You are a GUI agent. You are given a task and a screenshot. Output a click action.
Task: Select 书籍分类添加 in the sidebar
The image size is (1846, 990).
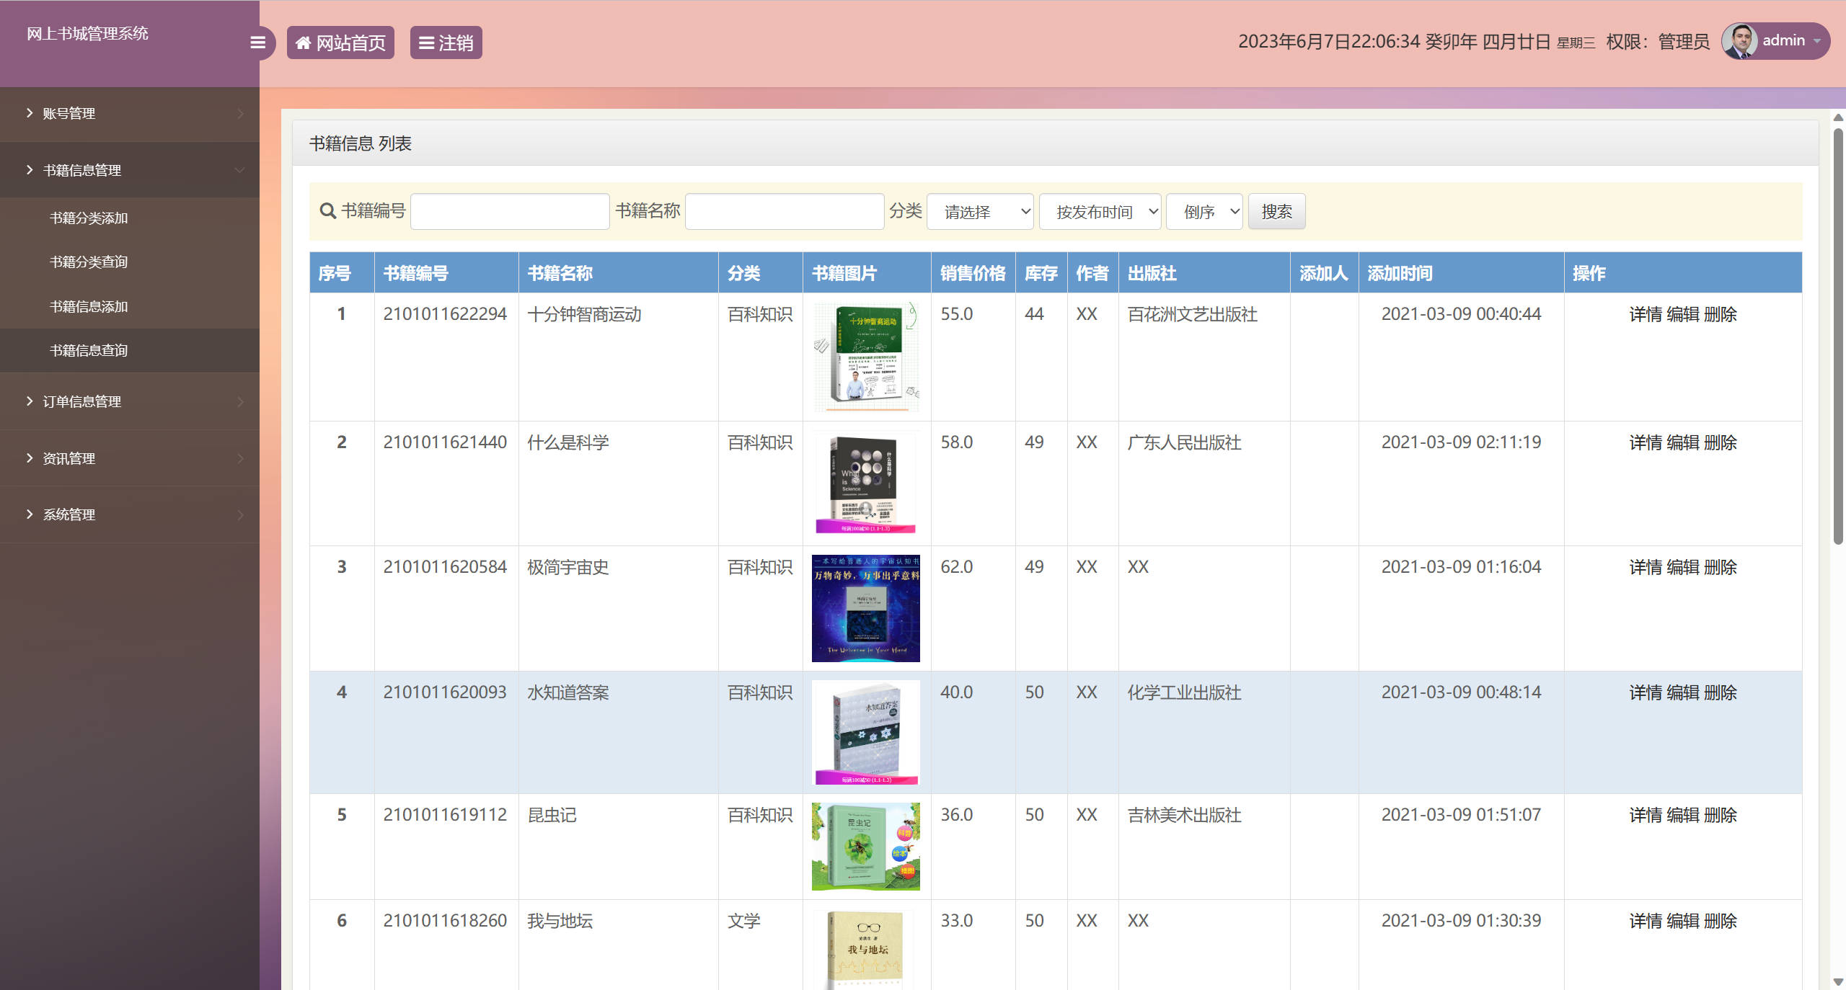(88, 218)
